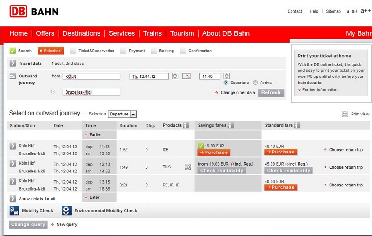Expand details for the 13:15 RE connection
This screenshot has height=236, width=372.
(x=13, y=181)
